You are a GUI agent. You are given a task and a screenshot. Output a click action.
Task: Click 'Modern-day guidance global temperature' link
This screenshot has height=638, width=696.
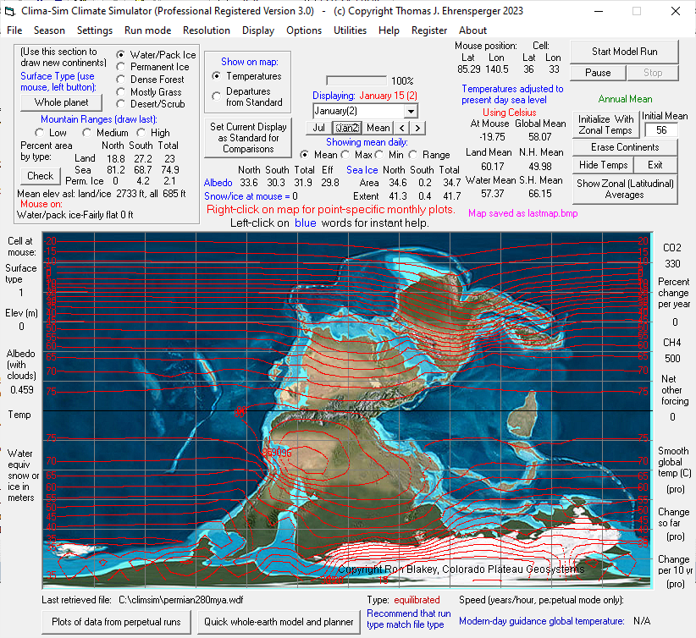pos(542,621)
